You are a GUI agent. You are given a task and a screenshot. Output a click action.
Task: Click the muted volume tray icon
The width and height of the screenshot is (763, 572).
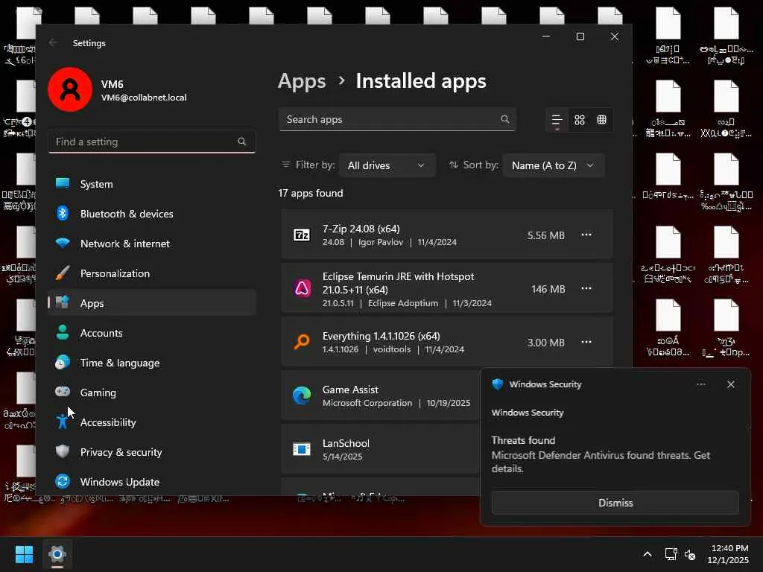690,554
